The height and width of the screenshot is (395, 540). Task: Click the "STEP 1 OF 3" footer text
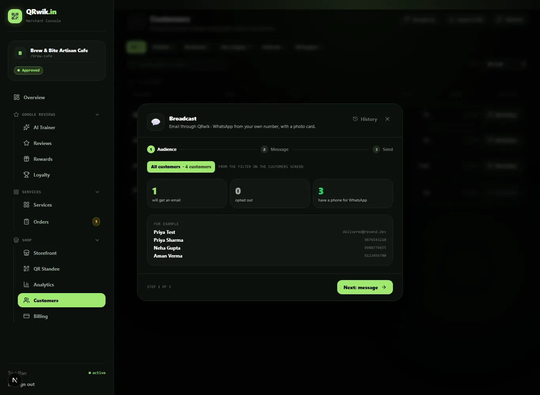coord(159,287)
